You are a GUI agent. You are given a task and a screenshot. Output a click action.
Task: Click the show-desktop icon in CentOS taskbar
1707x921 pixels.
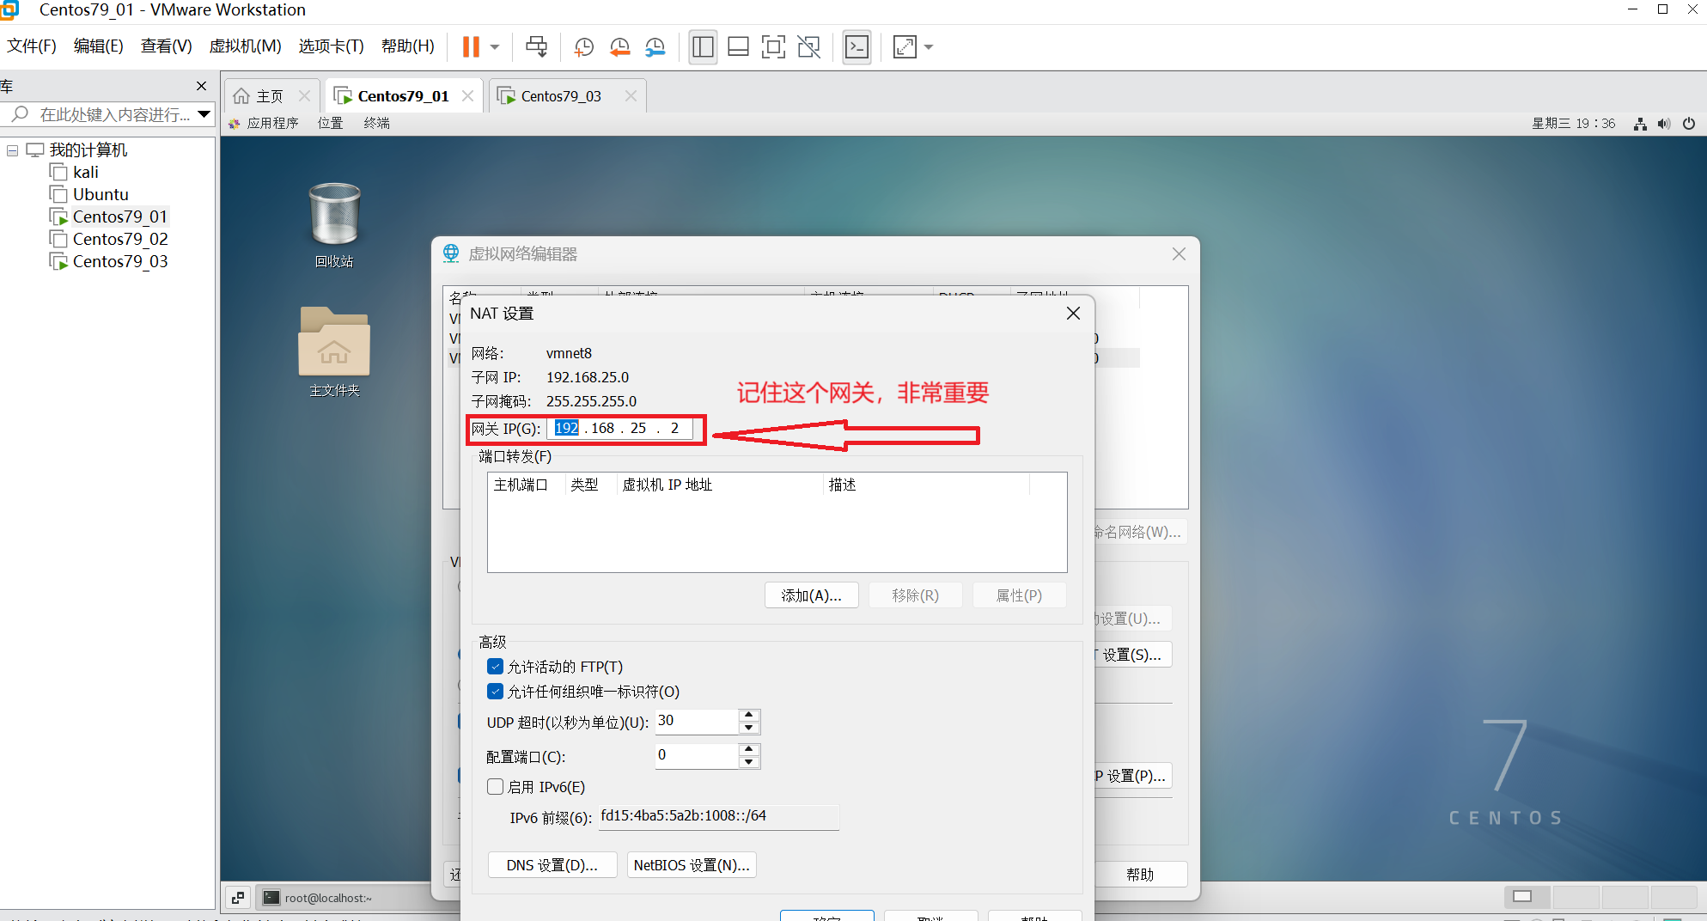238,898
